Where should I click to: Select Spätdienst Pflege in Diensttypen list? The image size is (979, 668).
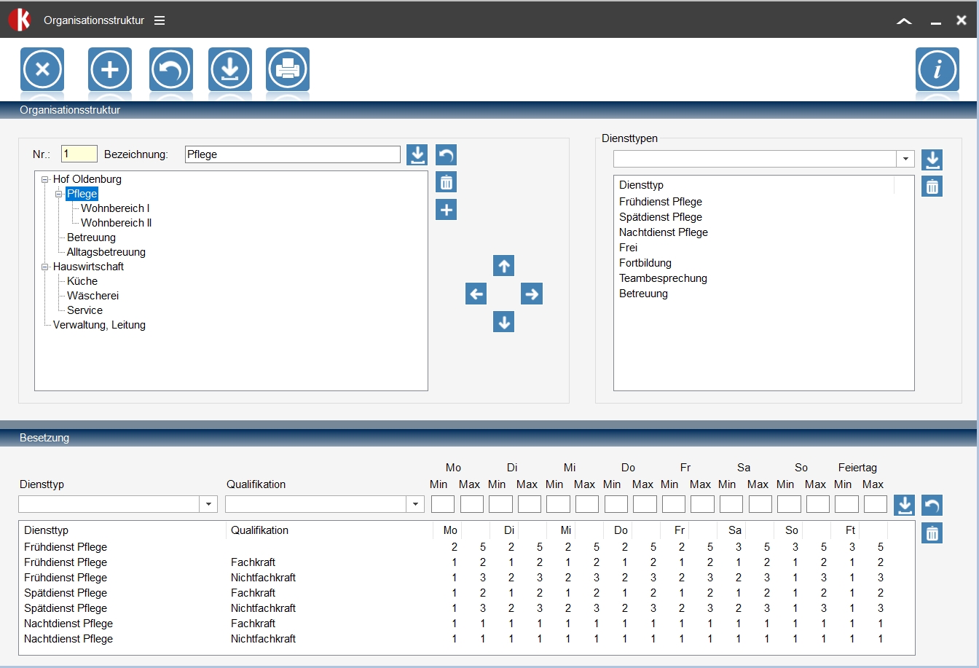pyautogui.click(x=661, y=217)
